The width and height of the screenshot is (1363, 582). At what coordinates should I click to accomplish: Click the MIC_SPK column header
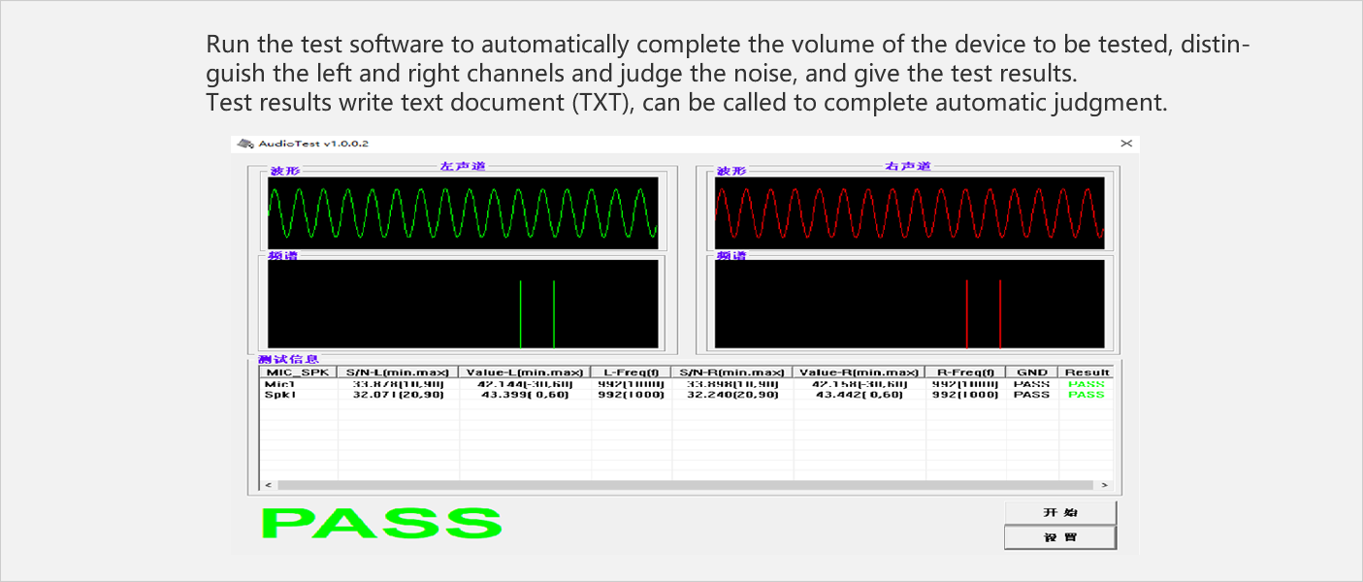click(298, 372)
